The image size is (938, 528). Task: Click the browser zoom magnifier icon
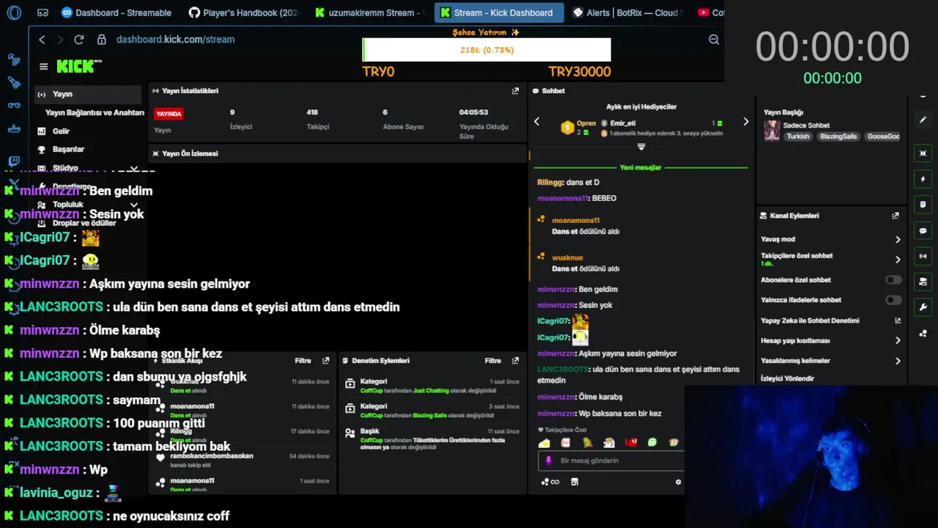(x=714, y=40)
